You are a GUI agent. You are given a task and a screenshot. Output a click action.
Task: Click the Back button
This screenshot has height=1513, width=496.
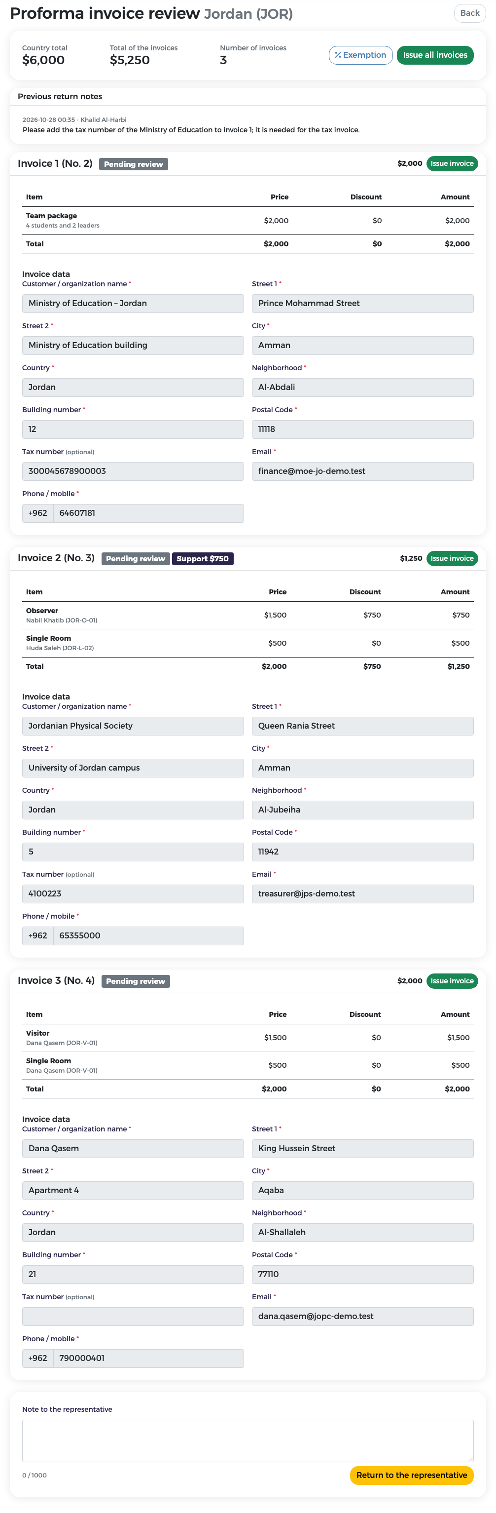469,13
